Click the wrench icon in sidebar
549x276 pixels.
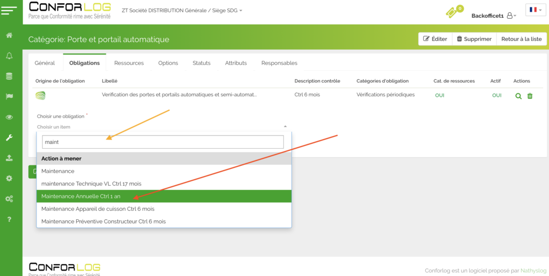[x=9, y=137]
